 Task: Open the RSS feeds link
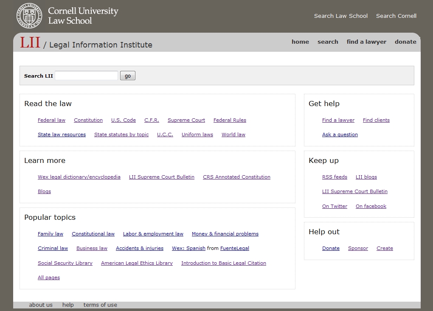335,177
